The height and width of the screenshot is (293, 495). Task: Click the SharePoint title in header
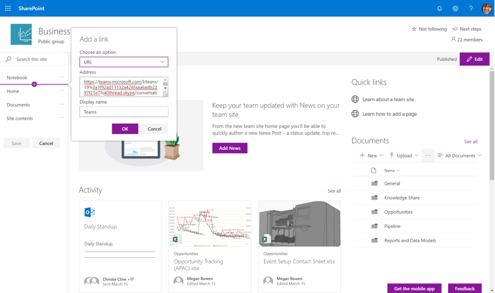tap(31, 8)
